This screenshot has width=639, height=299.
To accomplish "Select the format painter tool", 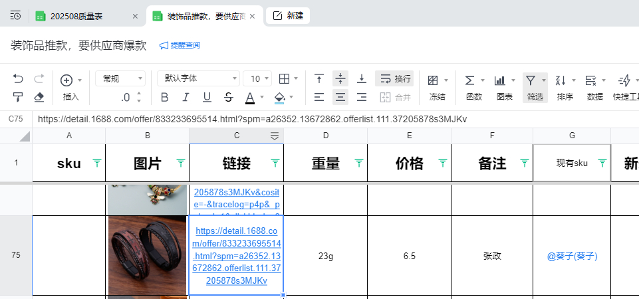I will click(x=18, y=97).
